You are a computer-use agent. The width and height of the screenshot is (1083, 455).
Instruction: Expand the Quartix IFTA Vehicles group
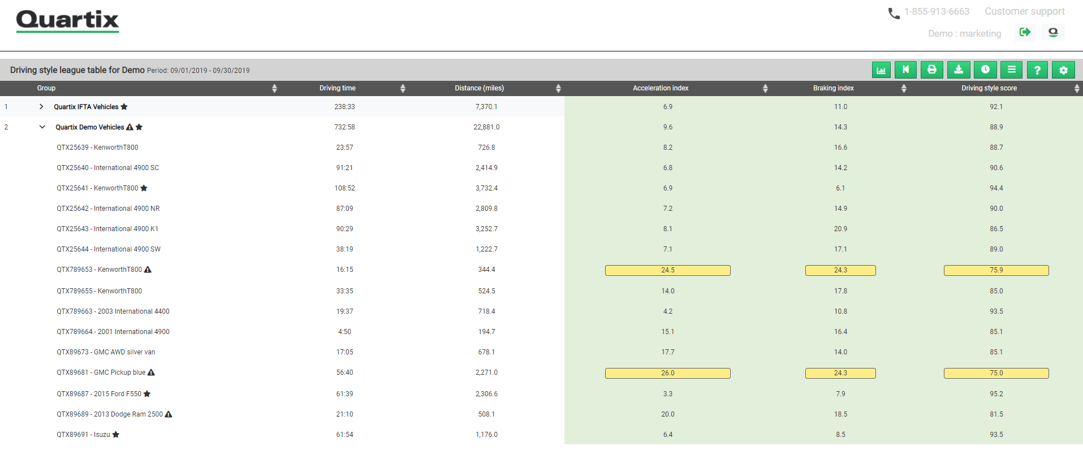(x=41, y=107)
